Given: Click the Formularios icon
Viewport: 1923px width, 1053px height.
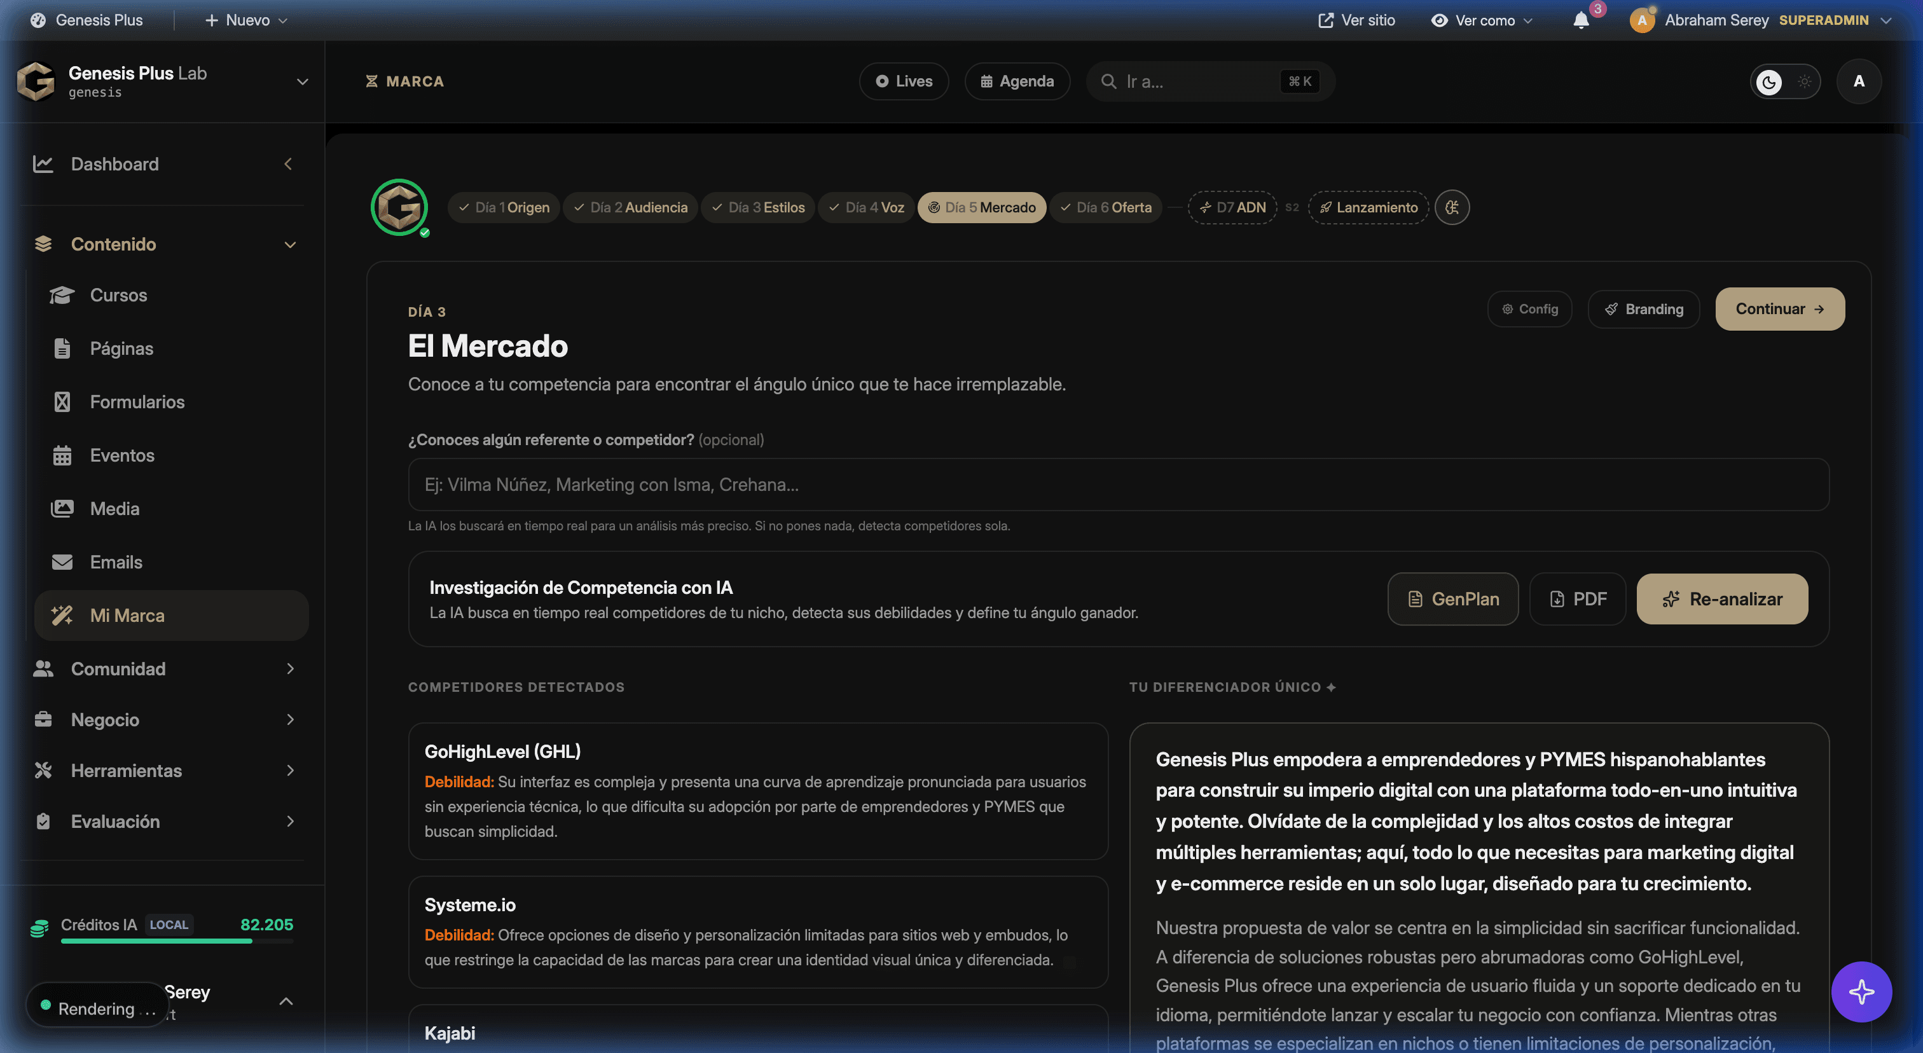Looking at the screenshot, I should coord(62,401).
